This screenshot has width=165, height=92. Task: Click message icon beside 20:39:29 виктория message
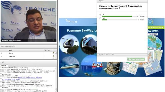[1, 89]
